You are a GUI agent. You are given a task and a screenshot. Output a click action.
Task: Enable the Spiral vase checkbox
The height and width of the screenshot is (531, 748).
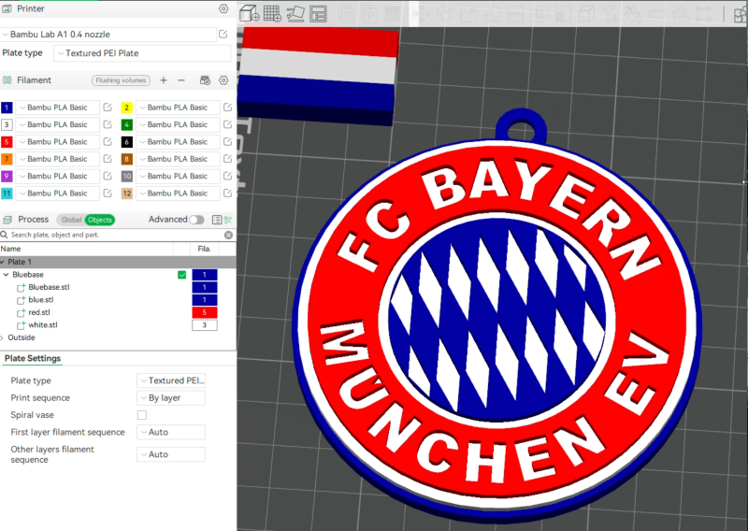(142, 415)
